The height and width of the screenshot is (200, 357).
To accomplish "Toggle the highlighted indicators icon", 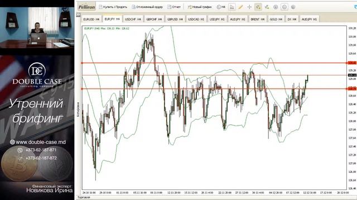I will pyautogui.click(x=258, y=7).
